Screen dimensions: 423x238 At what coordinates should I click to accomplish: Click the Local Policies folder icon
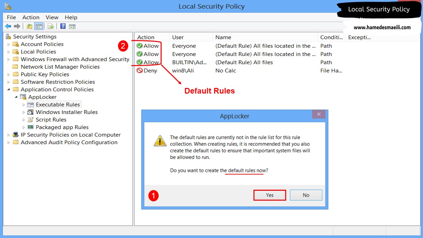click(x=16, y=52)
